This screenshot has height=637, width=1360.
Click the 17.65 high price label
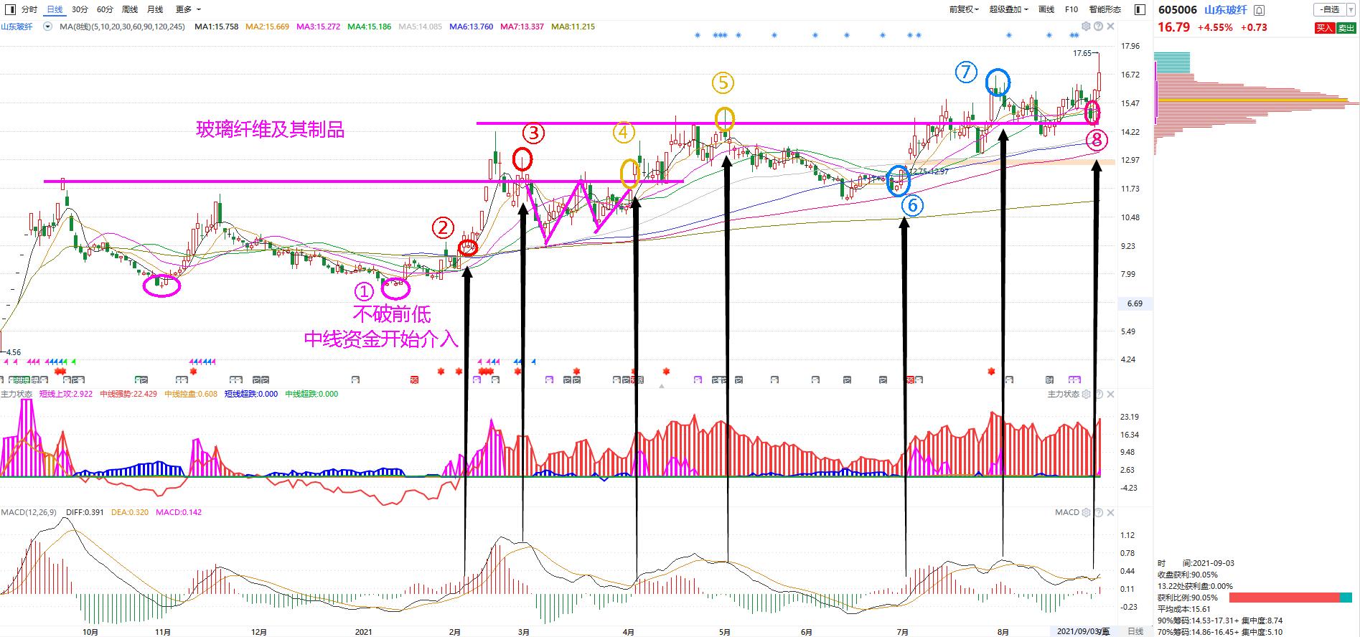pos(1082,53)
